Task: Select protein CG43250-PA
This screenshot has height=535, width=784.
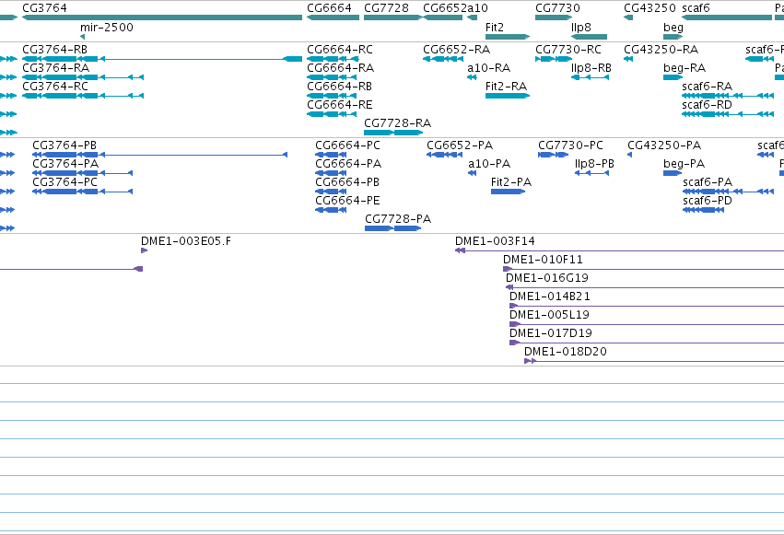Action: [x=629, y=155]
